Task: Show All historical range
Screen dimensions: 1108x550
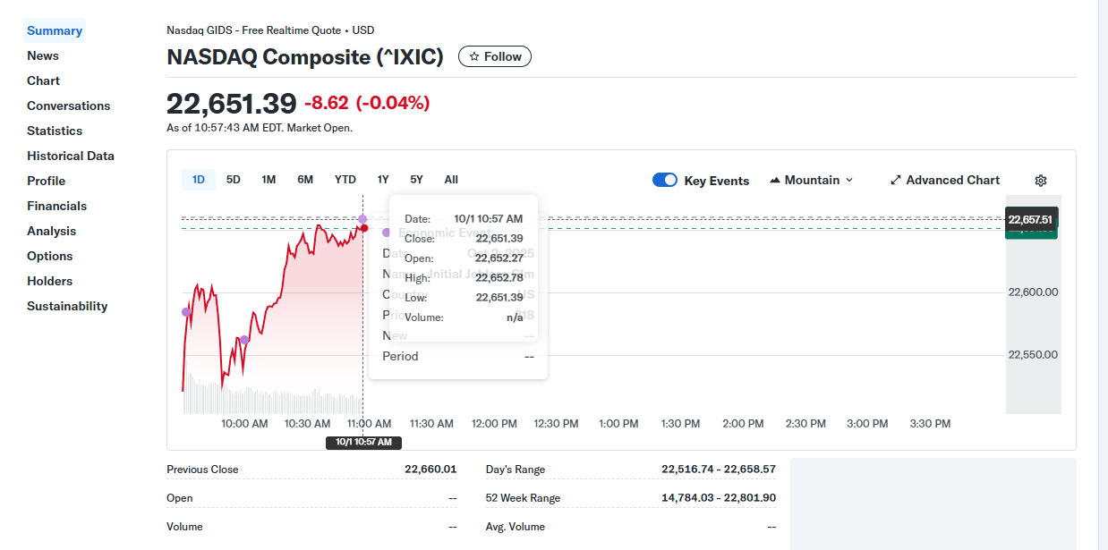Action: [451, 180]
